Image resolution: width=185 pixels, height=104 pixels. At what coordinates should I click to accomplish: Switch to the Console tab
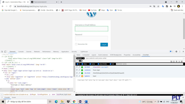21,52
